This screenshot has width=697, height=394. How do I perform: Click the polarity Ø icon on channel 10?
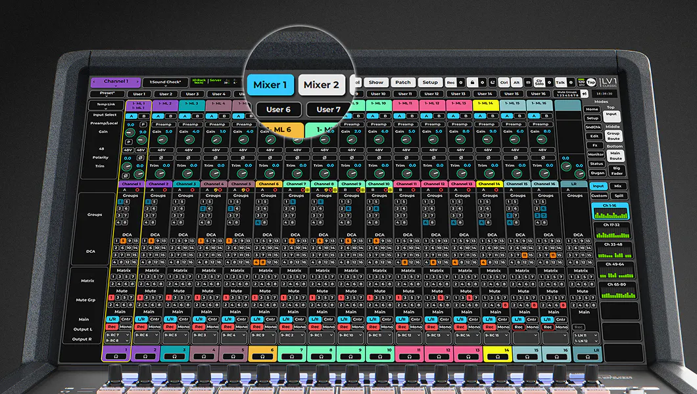[379, 158]
